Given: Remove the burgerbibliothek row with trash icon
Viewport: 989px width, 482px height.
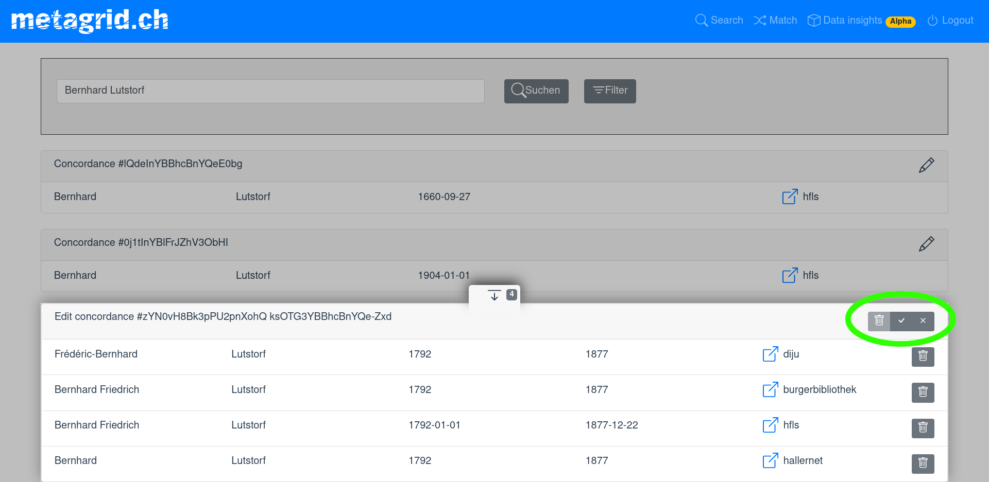Looking at the screenshot, I should [x=923, y=392].
